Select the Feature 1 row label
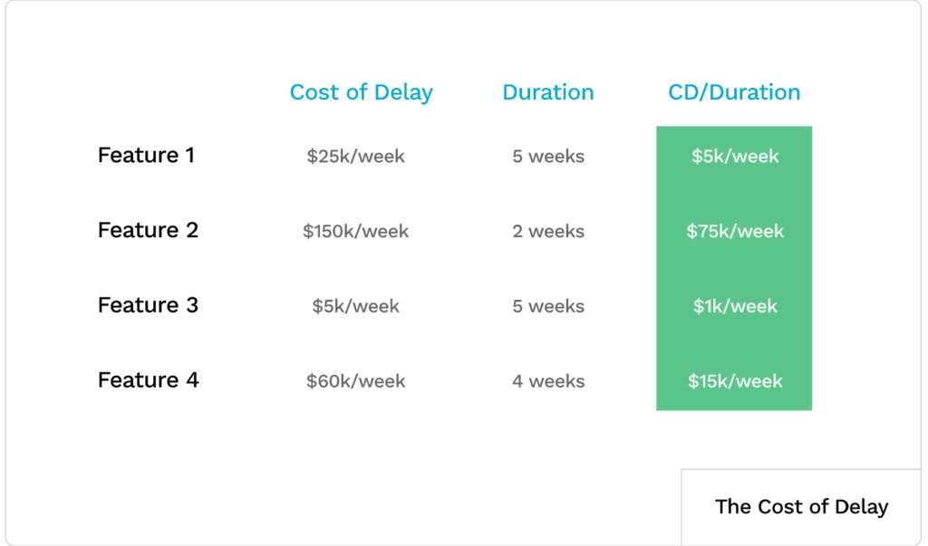This screenshot has height=546, width=928. [x=146, y=156]
